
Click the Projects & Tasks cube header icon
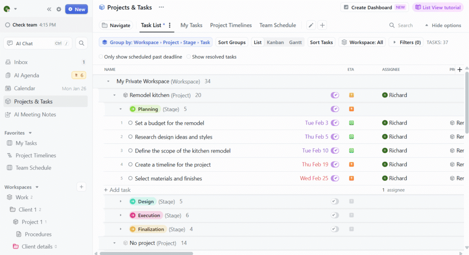[102, 7]
